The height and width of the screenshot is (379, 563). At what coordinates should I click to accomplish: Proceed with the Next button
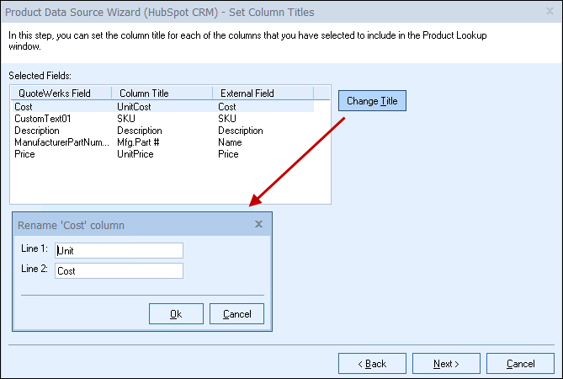point(445,364)
